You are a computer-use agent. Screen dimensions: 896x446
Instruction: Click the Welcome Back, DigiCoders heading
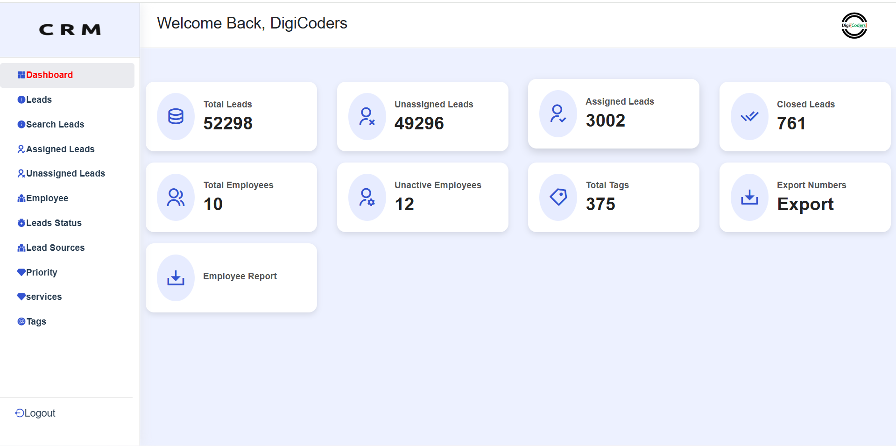coord(252,23)
